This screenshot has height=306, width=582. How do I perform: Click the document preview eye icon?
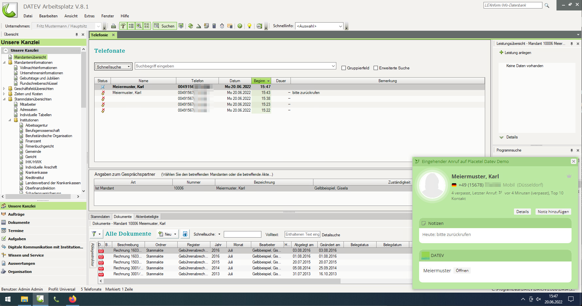point(185,234)
